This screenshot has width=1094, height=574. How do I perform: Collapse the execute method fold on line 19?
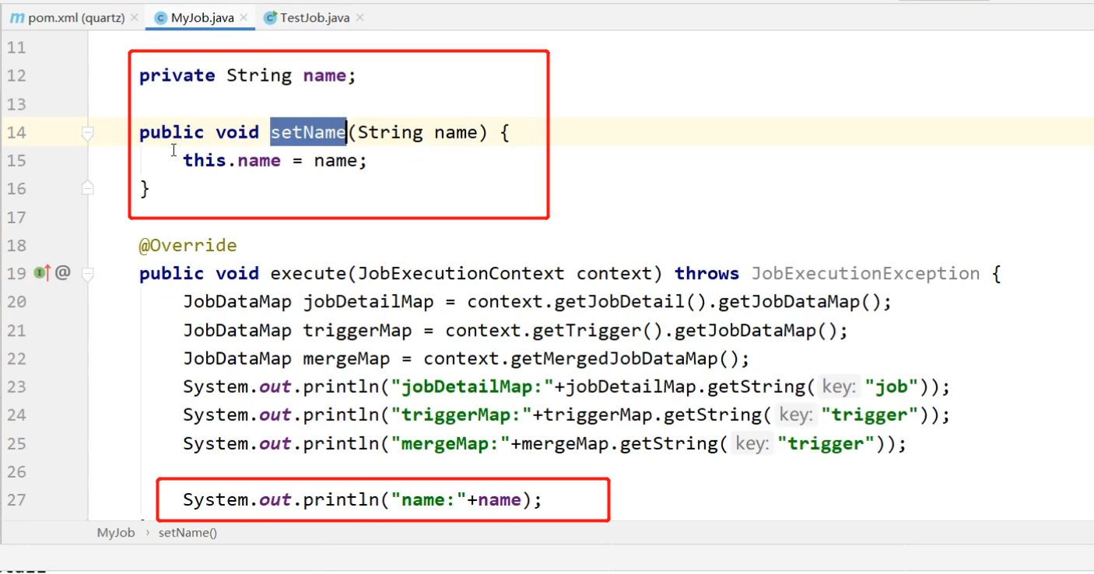[88, 274]
